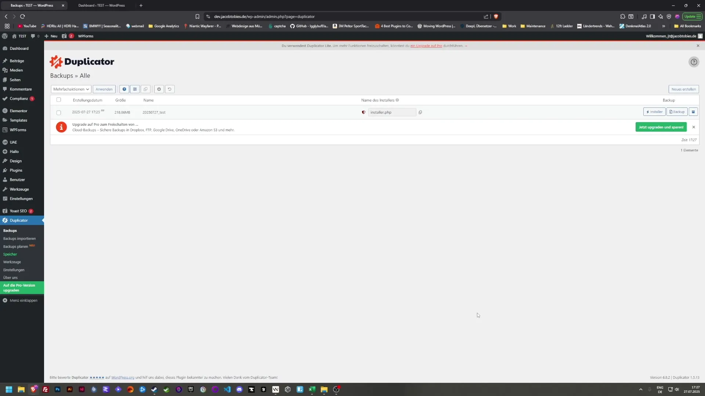705x396 pixels.
Task: Open the archive contents icon beside Backup
Action: pos(693,112)
